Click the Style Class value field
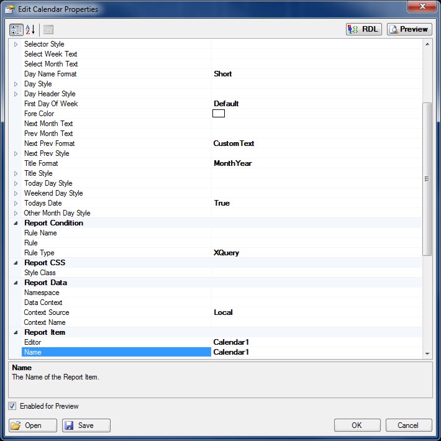 316,273
